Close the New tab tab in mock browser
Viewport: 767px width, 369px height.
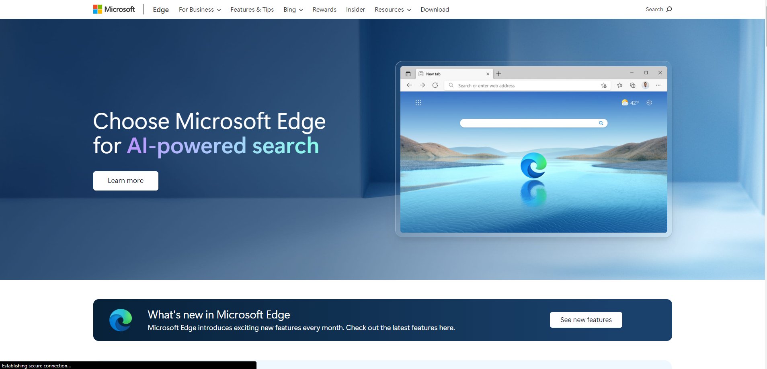point(488,74)
